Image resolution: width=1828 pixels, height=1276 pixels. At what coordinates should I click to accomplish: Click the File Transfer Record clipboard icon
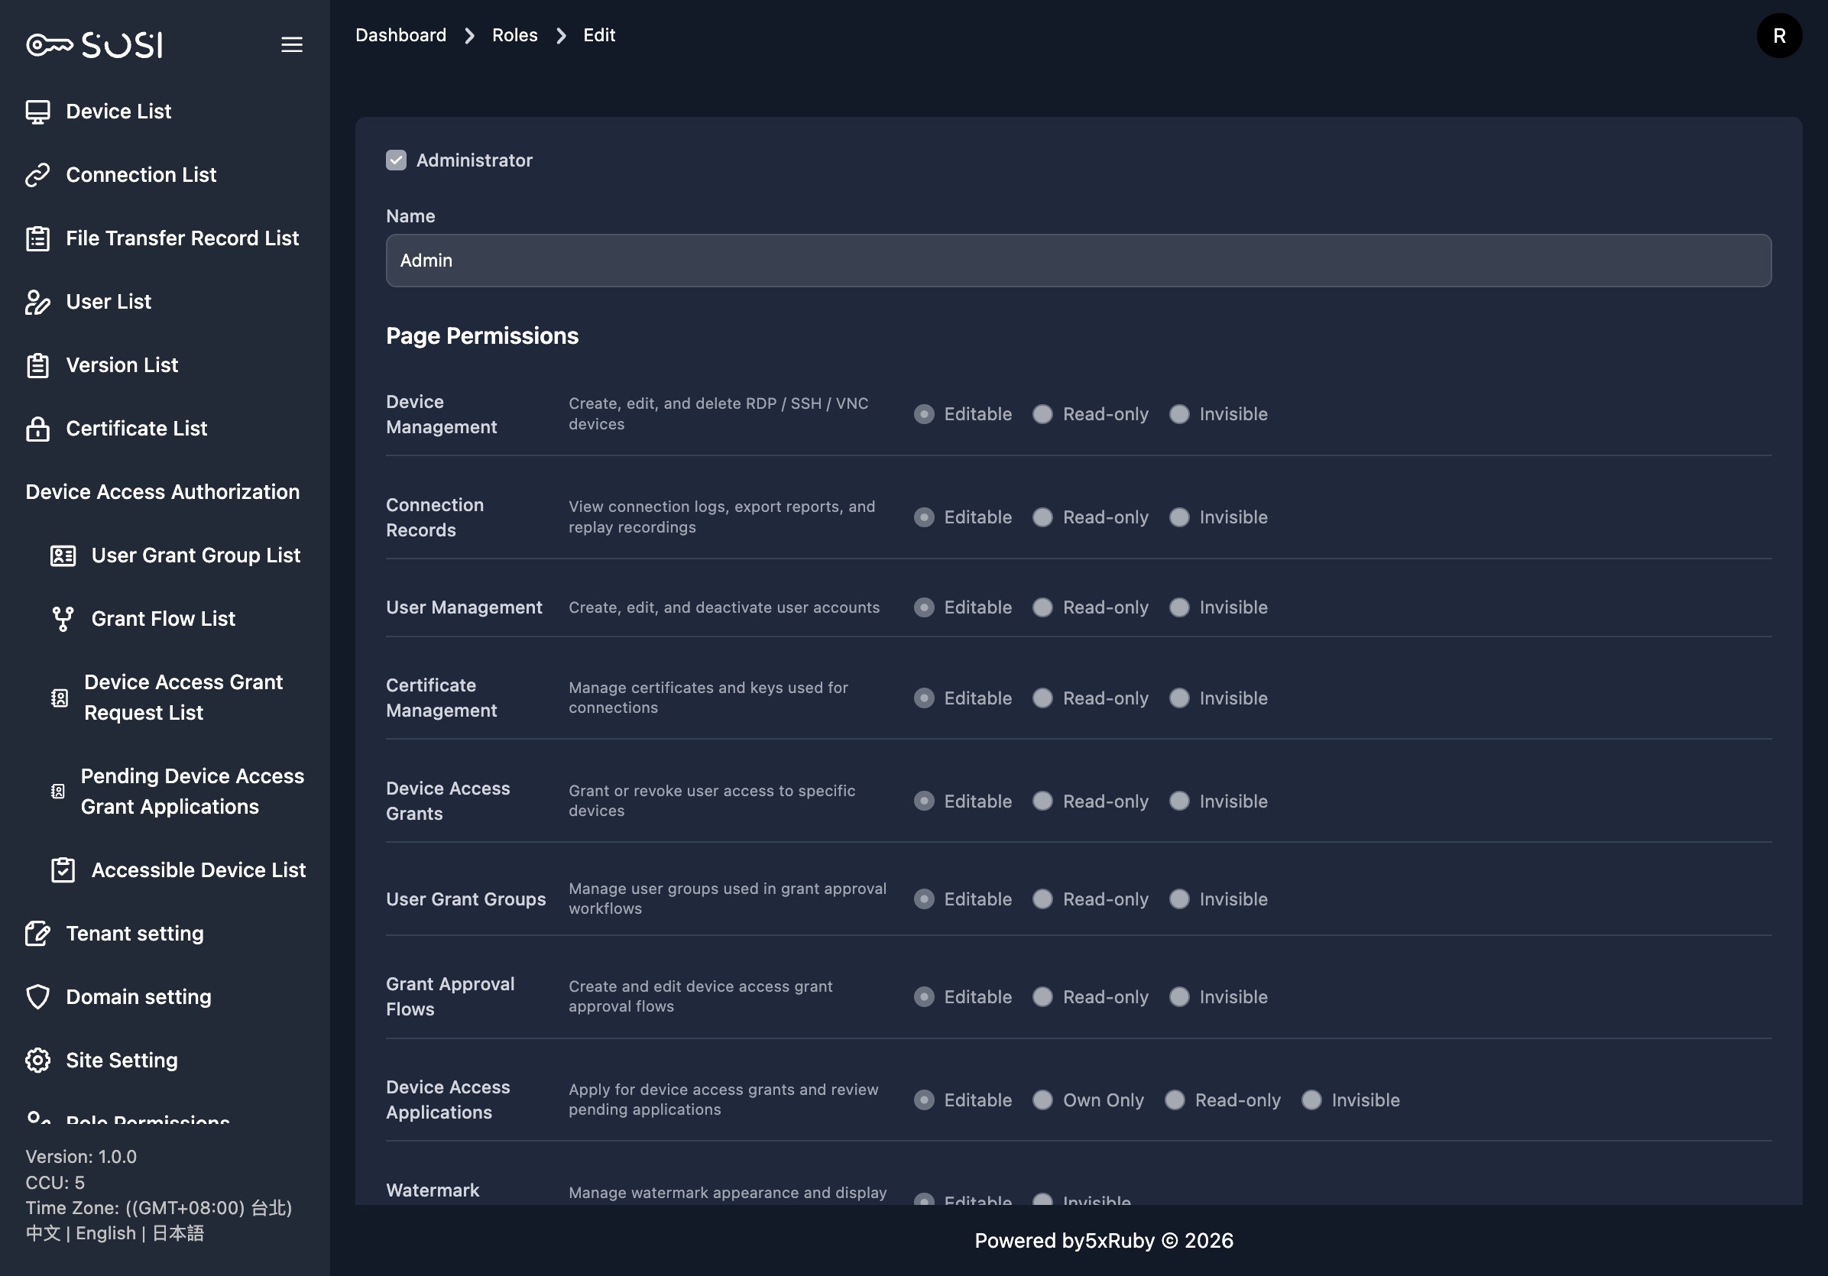point(37,239)
